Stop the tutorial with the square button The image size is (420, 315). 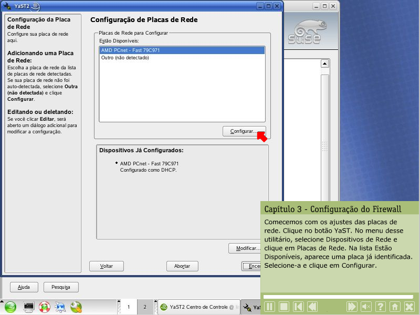coord(284,307)
